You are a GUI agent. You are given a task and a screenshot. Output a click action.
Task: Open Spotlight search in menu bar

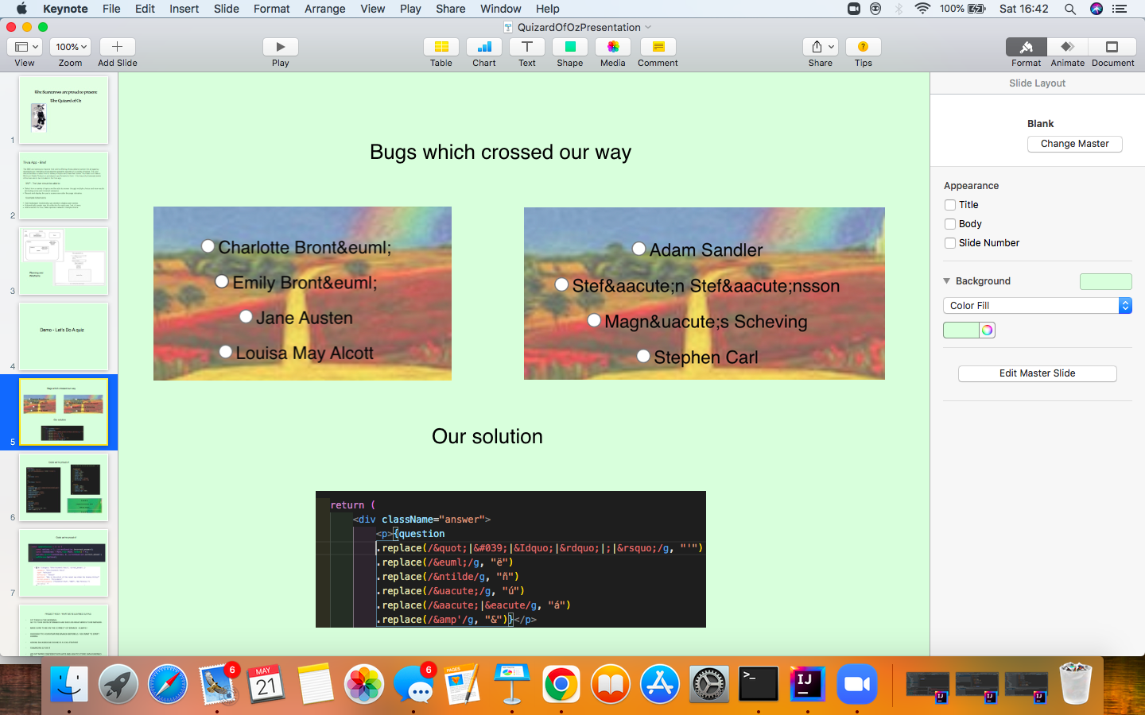coord(1070,9)
